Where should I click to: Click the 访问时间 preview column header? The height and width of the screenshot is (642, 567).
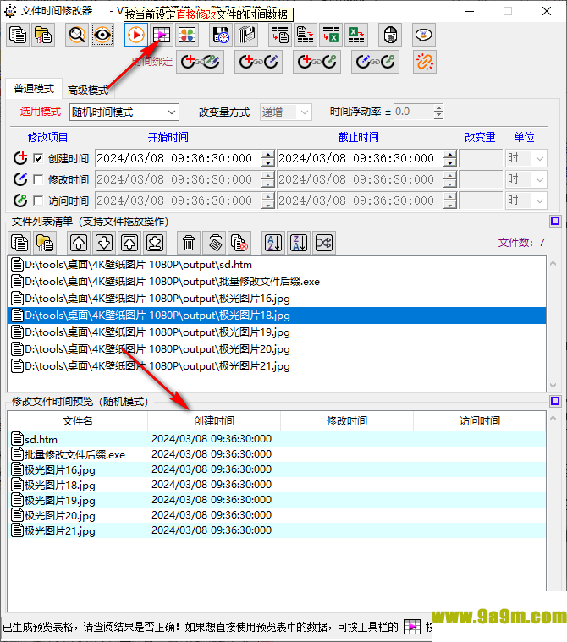tap(479, 421)
